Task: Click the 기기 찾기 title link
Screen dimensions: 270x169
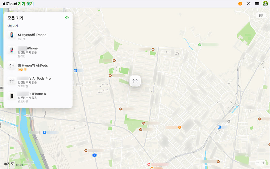Action: pyautogui.click(x=26, y=4)
